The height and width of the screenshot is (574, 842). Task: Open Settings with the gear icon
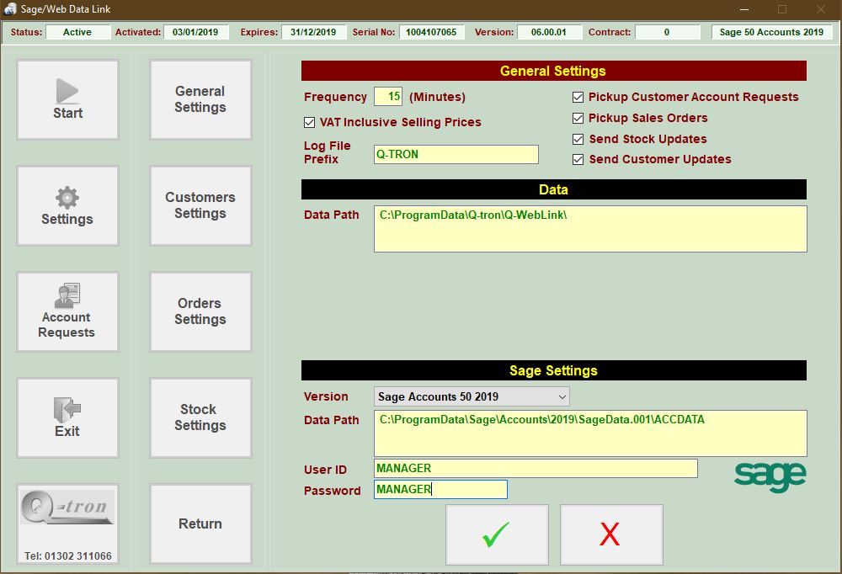click(x=67, y=206)
